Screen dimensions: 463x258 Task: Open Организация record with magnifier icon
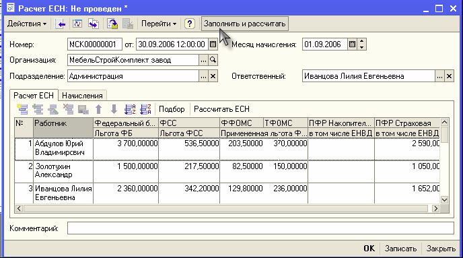point(213,60)
